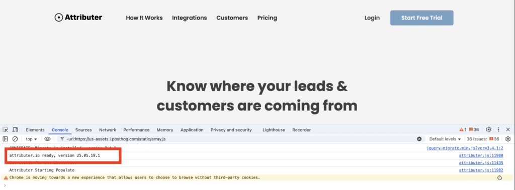
Task: Open live expression via eye icon
Action: tap(47, 139)
